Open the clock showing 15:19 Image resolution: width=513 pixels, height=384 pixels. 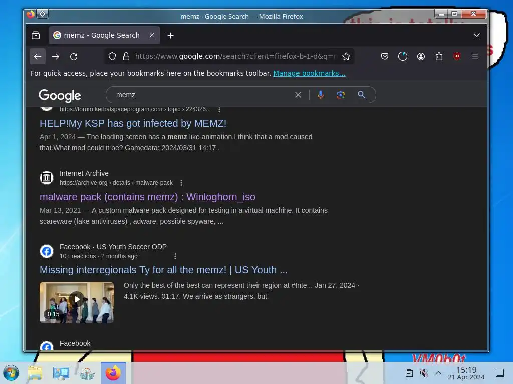pyautogui.click(x=466, y=373)
